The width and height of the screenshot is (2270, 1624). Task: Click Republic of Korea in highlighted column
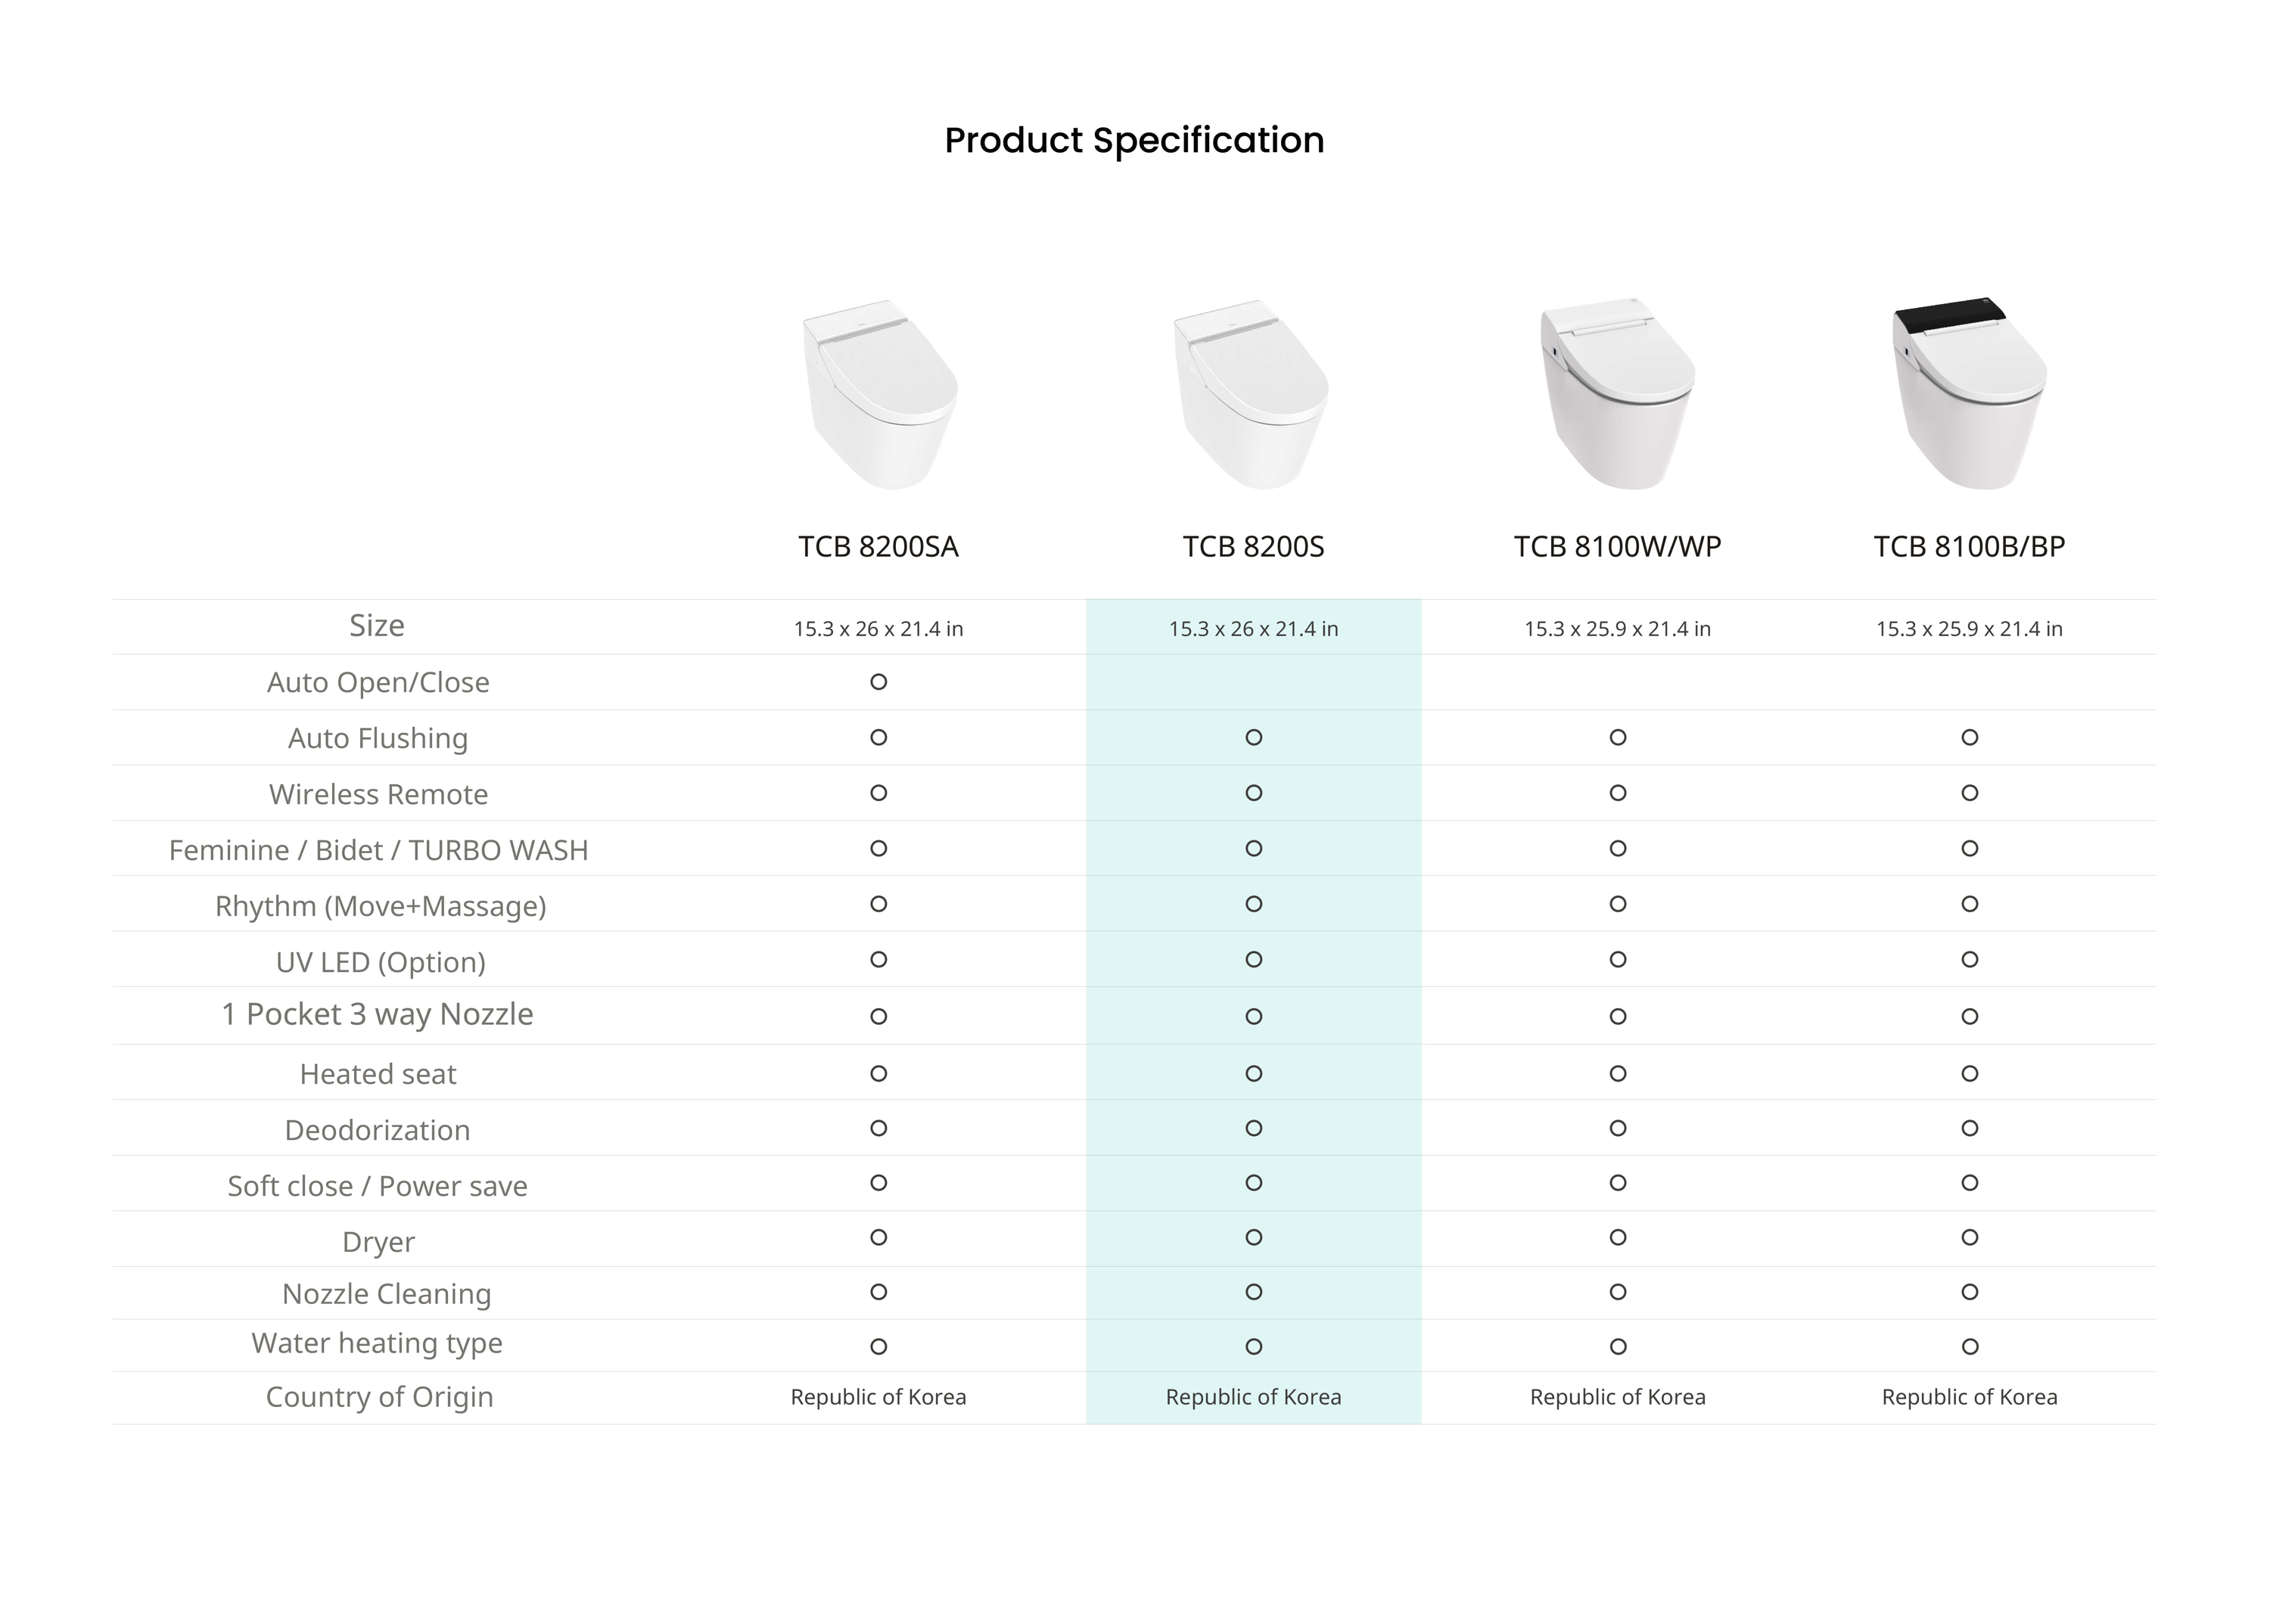click(1254, 1397)
